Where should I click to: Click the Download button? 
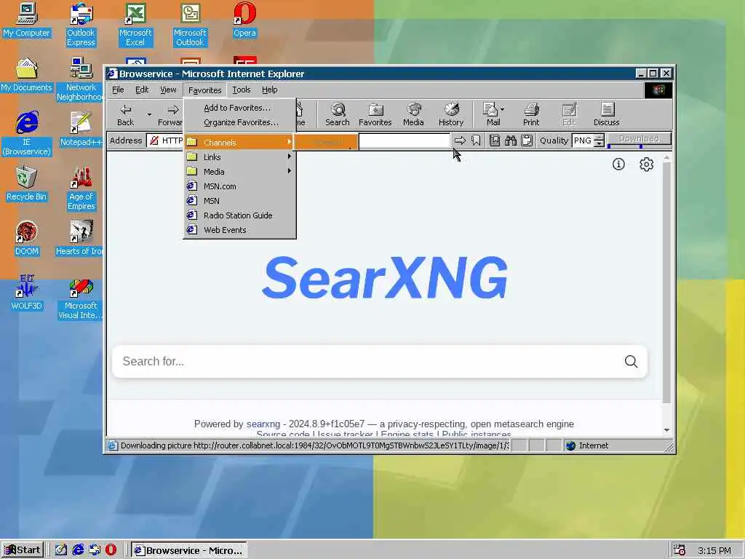639,139
